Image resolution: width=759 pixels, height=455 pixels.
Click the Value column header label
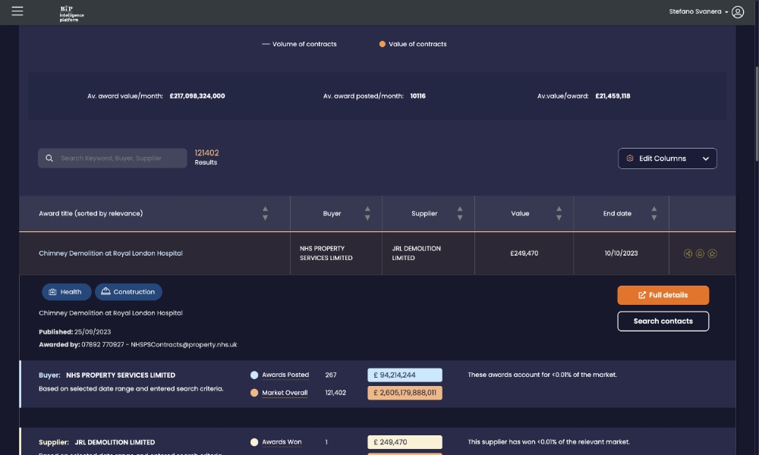click(x=520, y=213)
